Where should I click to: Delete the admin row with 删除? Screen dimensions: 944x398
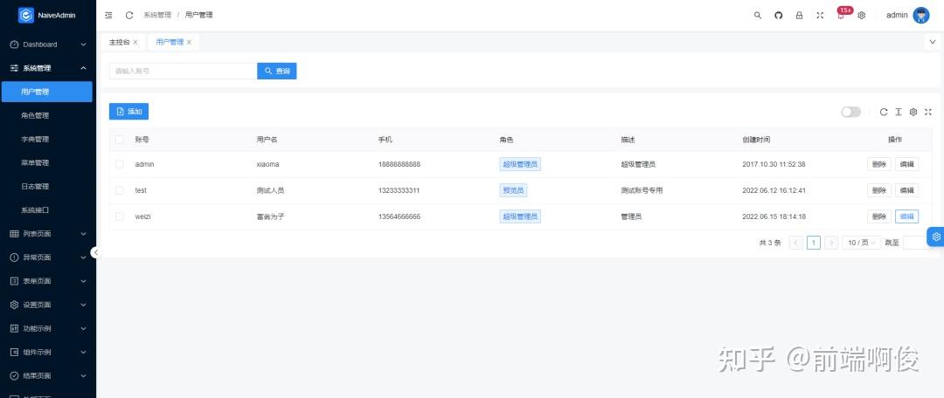(x=879, y=164)
